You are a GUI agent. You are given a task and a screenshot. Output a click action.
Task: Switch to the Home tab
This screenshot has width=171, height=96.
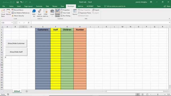[x=11, y=6]
